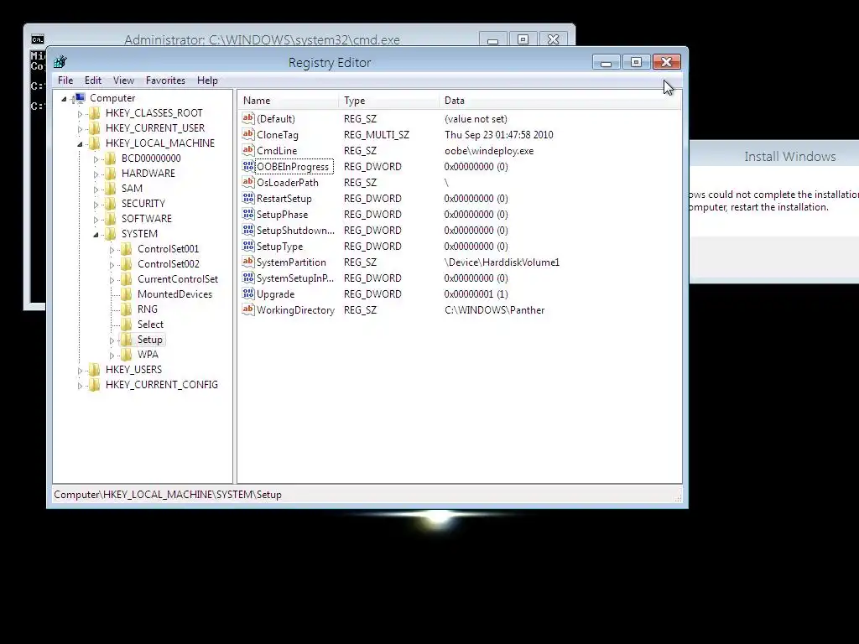Click HKEY_CLASSES_ROOT folder icon

click(x=95, y=113)
